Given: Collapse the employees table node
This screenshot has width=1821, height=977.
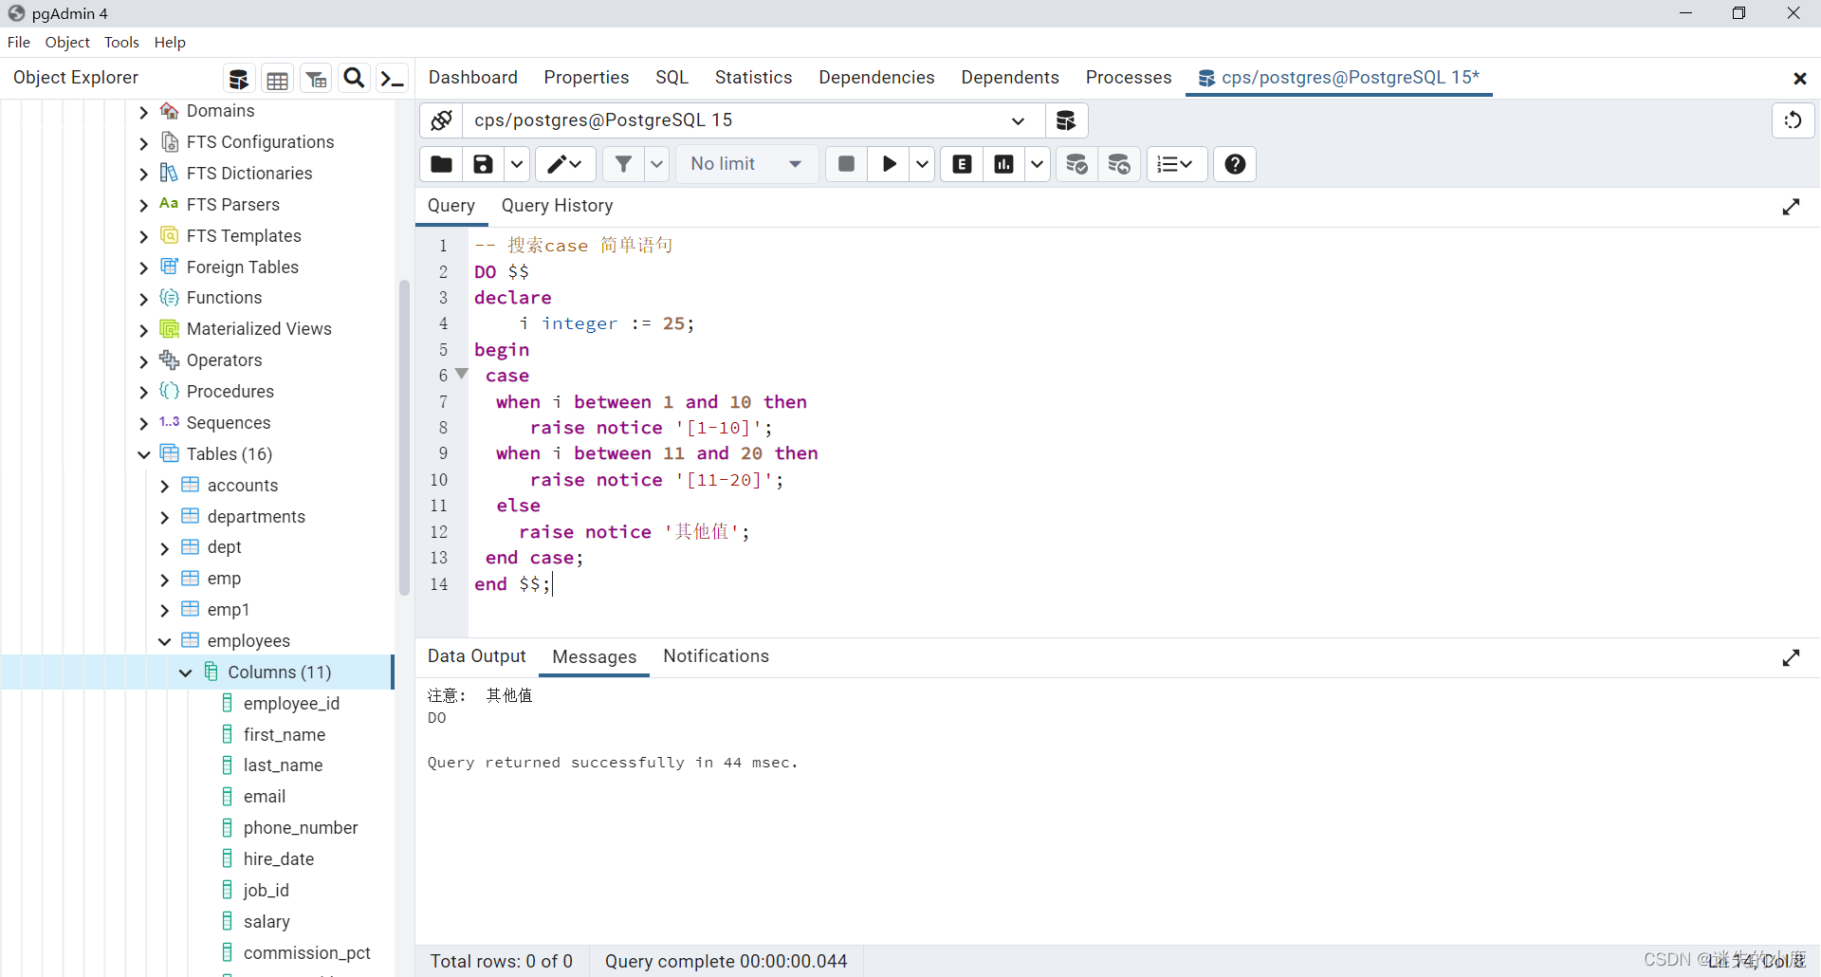Looking at the screenshot, I should pyautogui.click(x=165, y=641).
